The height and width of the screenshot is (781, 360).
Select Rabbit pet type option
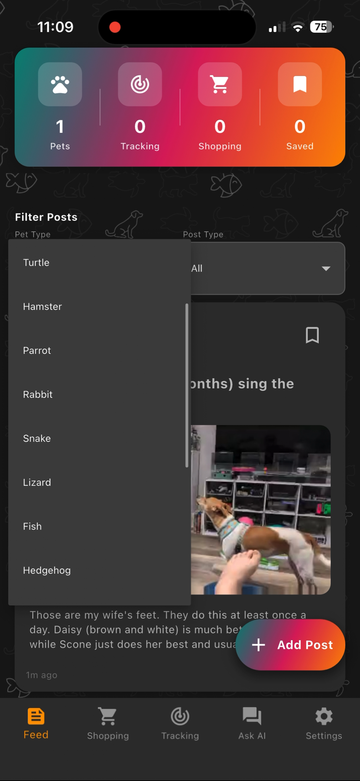[100, 394]
